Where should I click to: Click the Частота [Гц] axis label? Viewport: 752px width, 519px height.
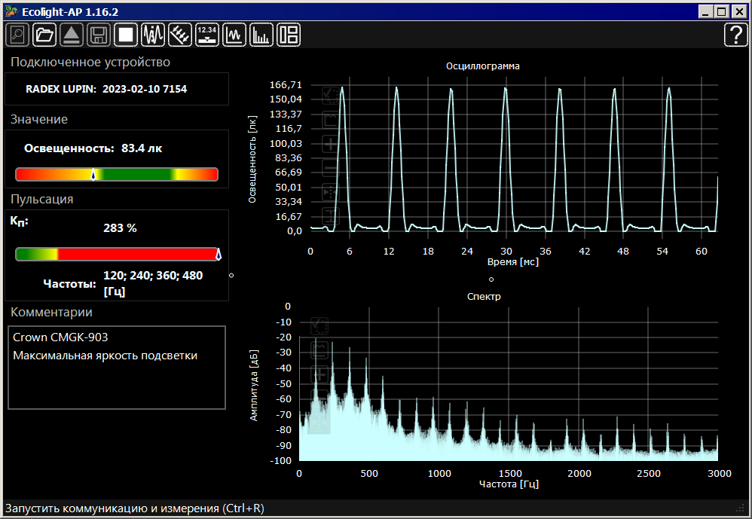[509, 484]
